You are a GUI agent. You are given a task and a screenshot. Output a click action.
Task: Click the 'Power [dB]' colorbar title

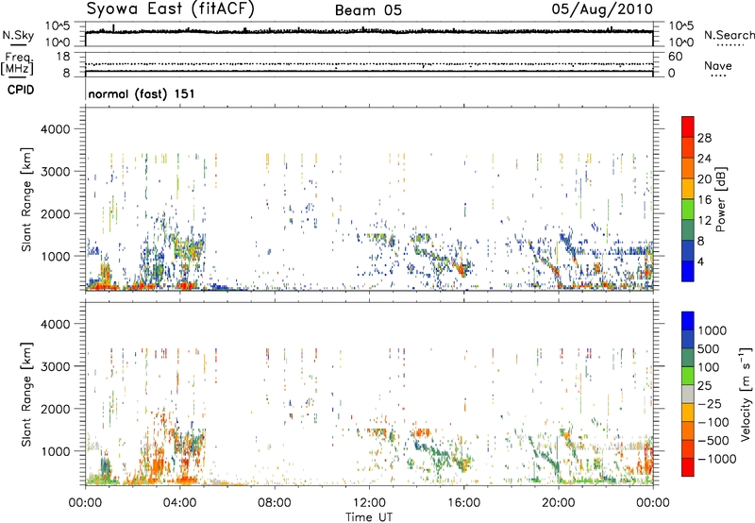[x=720, y=200]
